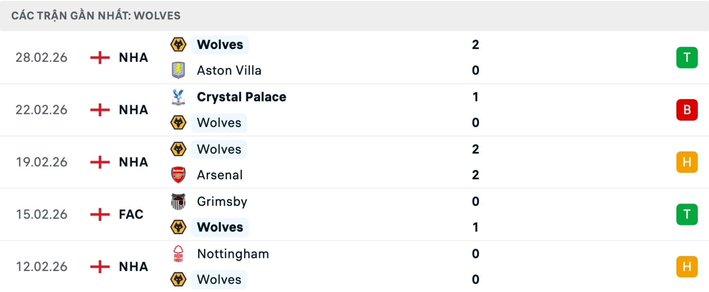This screenshot has height=292, width=709.
Task: Select the Aston Villa club logo
Action: tap(178, 70)
